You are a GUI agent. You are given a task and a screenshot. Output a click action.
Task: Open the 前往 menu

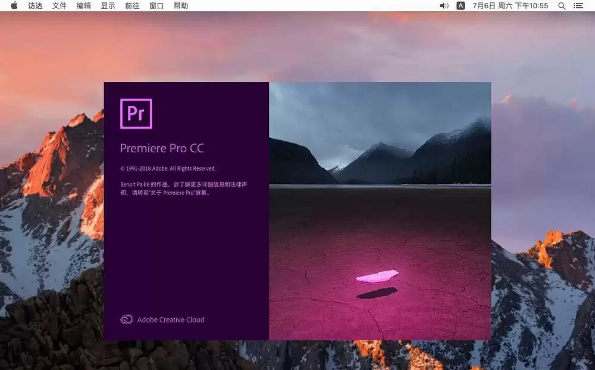pos(133,6)
